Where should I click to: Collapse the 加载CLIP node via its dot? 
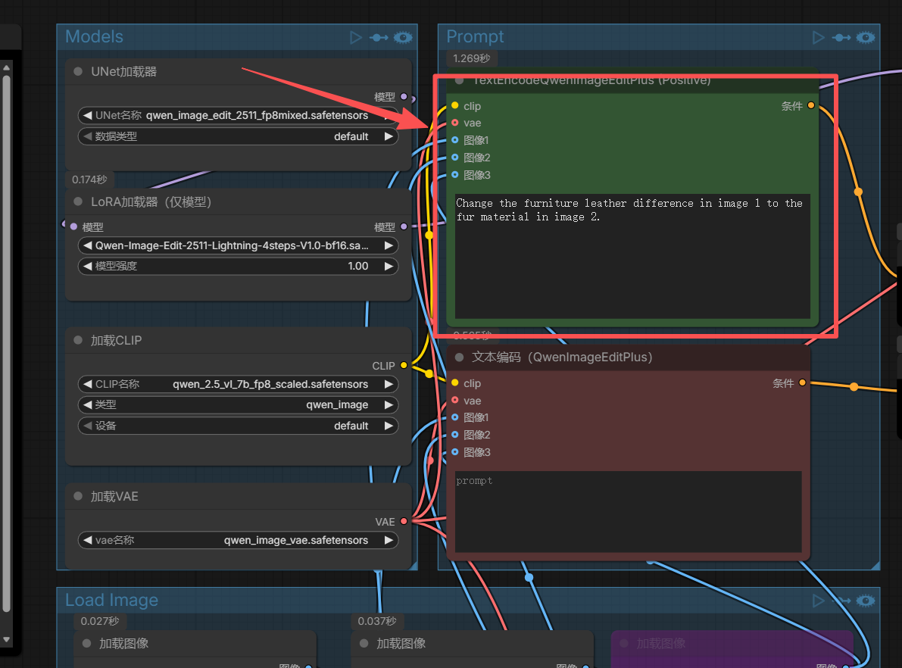coord(78,340)
